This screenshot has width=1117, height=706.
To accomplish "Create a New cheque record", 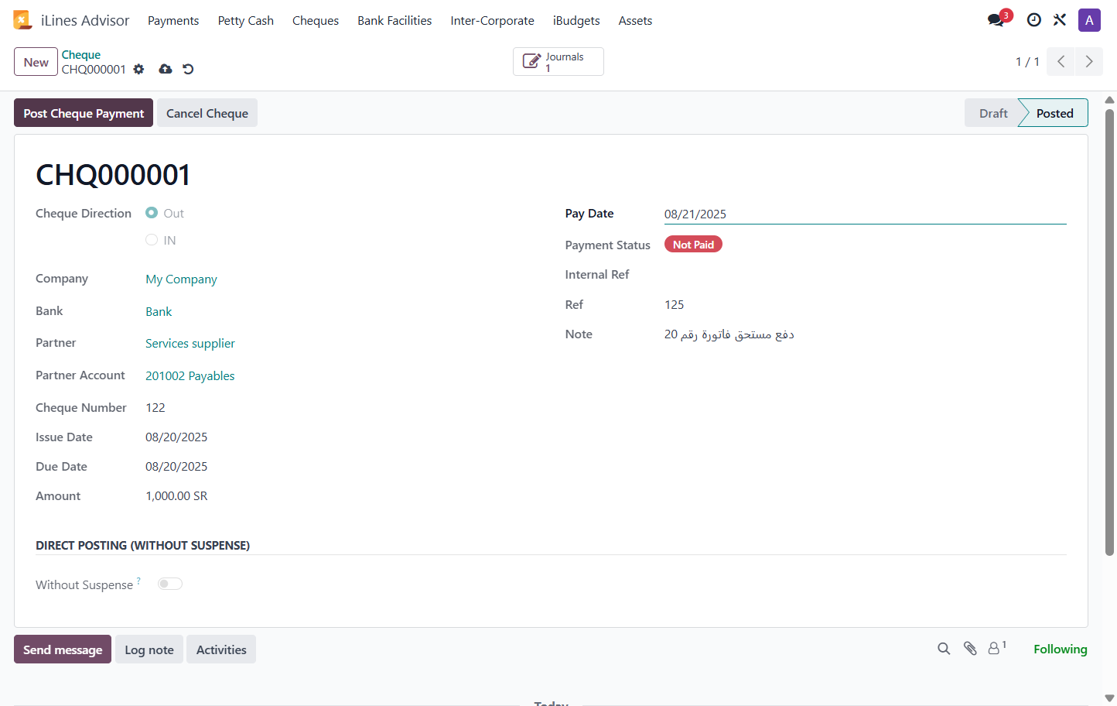I will click(x=36, y=62).
